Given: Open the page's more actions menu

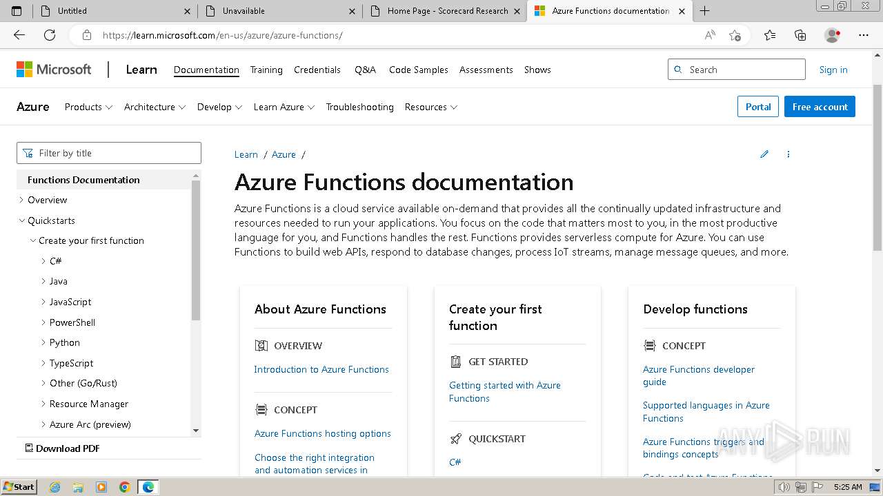Looking at the screenshot, I should pyautogui.click(x=788, y=154).
